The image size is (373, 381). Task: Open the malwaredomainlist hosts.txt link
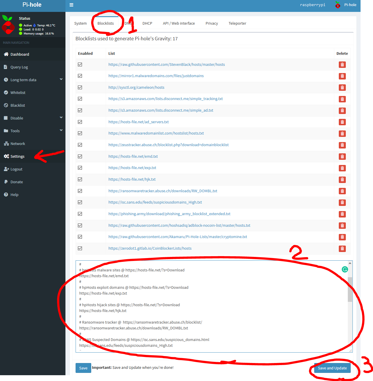[156, 133]
